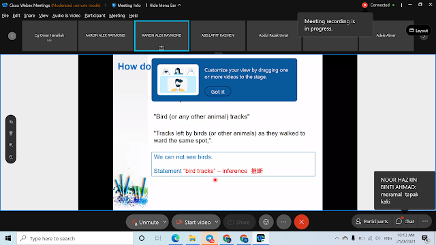Open the Meeting menu

click(116, 16)
